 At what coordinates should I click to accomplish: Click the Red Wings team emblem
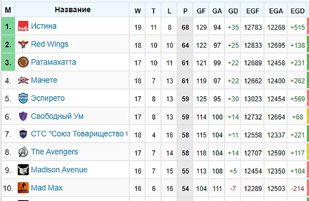click(x=23, y=44)
